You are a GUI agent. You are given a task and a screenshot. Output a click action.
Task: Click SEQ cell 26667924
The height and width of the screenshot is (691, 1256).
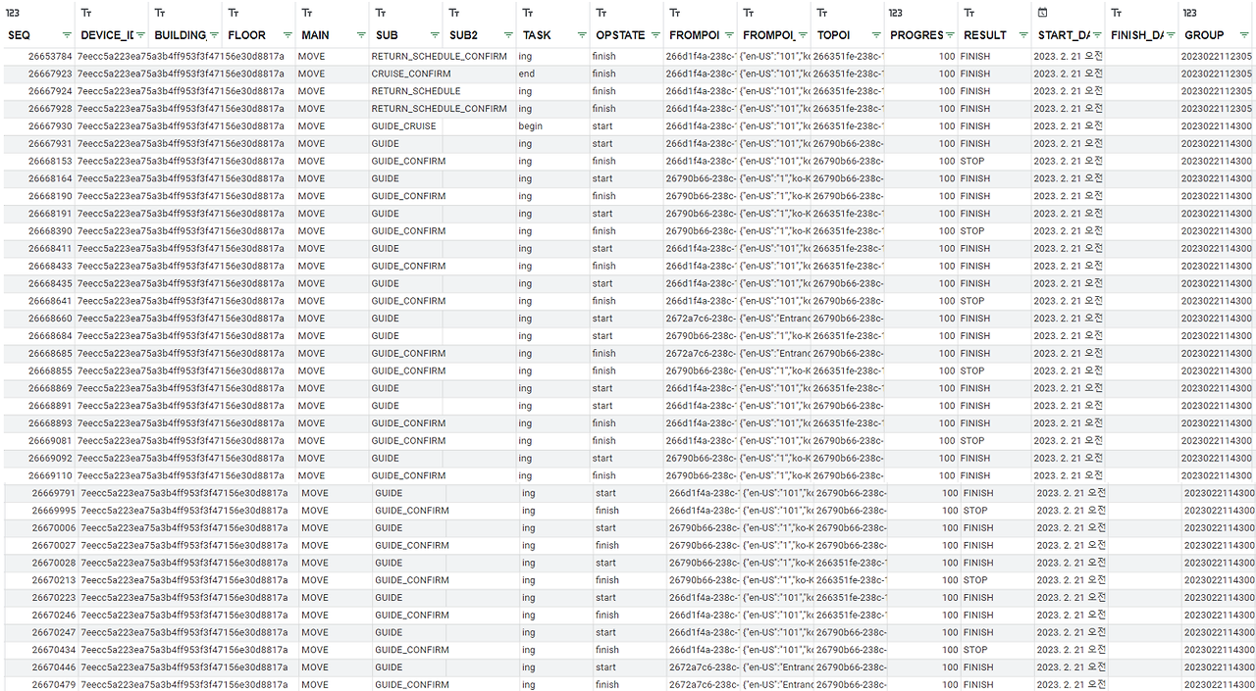point(50,91)
